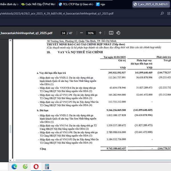Screen dimensions: 171x171
Task: Click the value 141.099.640.469 in the short-term row
Action: [x=144, y=73]
